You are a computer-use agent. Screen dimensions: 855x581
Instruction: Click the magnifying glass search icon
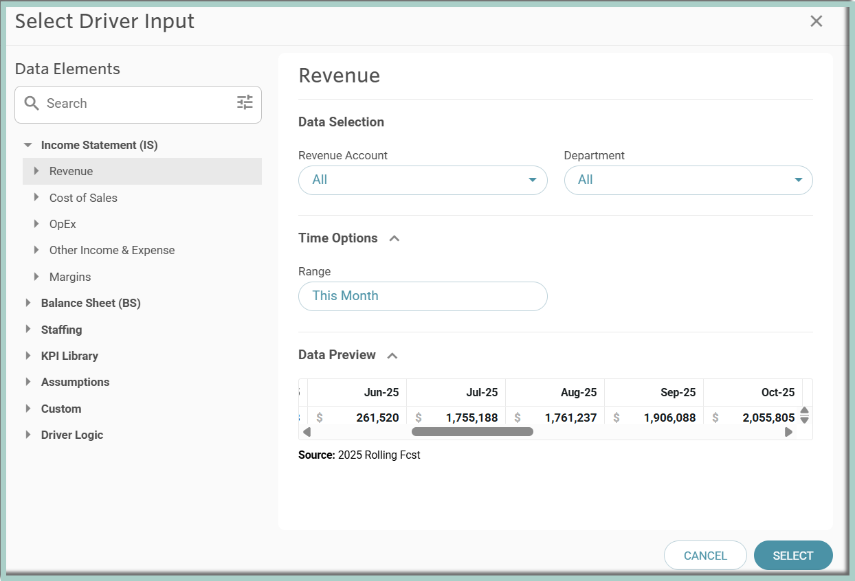pos(32,104)
